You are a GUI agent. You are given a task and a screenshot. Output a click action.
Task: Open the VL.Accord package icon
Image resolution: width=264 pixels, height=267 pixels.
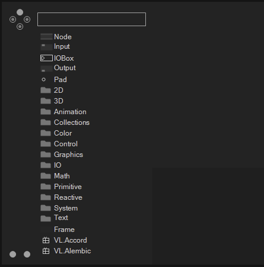(46, 240)
